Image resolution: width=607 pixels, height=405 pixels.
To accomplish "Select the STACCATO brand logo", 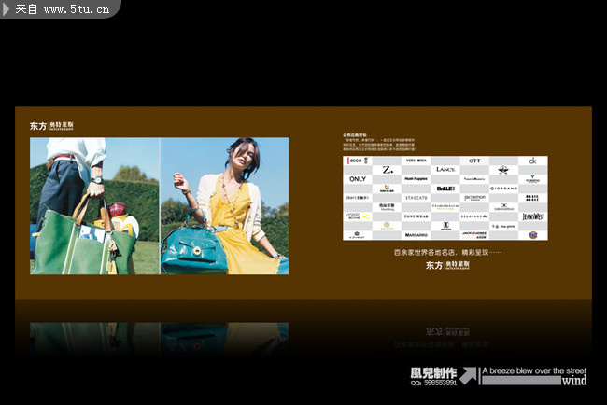I will (416, 198).
